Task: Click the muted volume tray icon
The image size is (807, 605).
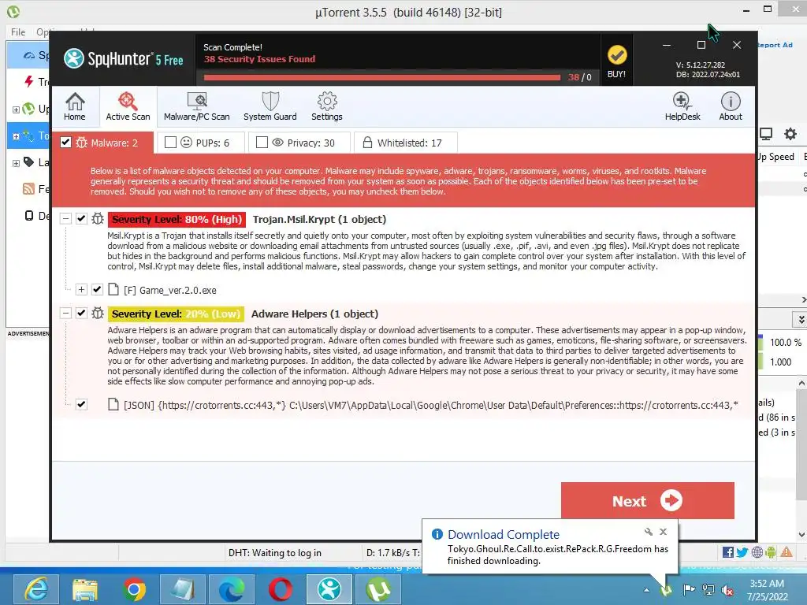Action: [x=727, y=590]
